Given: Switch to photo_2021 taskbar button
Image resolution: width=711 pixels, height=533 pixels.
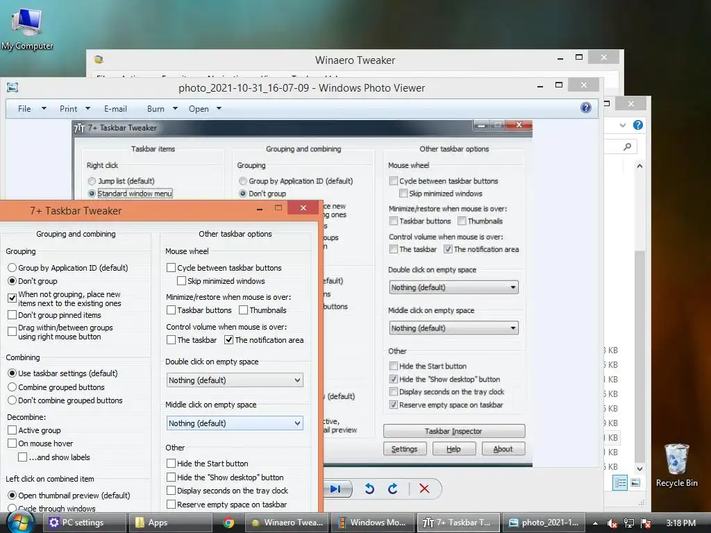Looking at the screenshot, I should [x=544, y=523].
